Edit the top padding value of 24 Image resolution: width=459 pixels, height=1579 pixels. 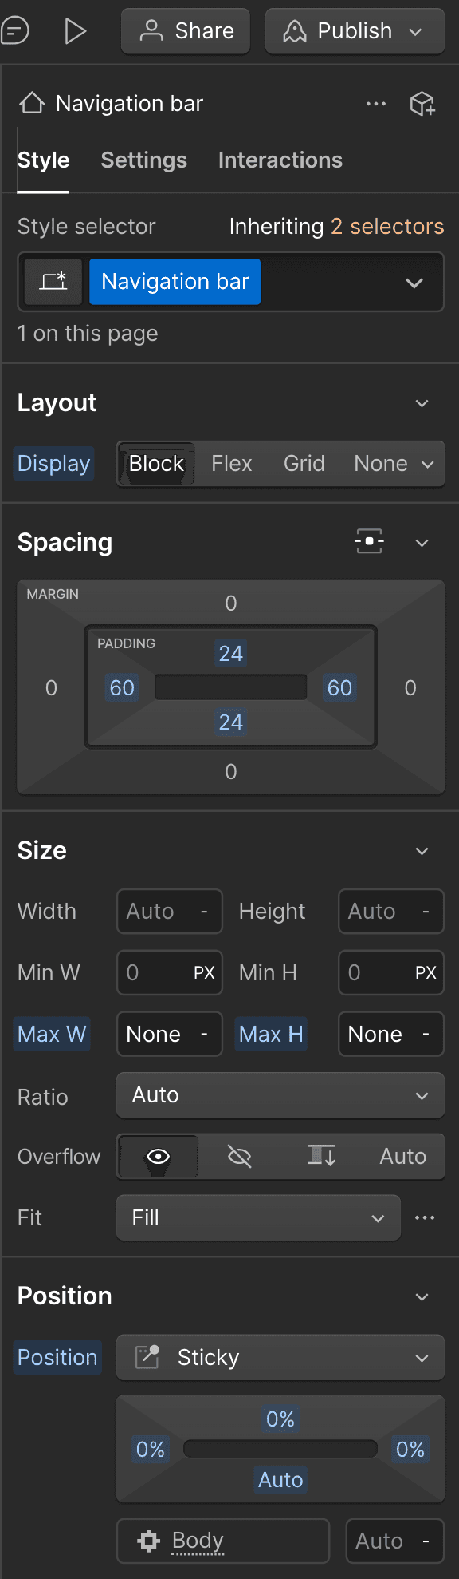(x=230, y=653)
